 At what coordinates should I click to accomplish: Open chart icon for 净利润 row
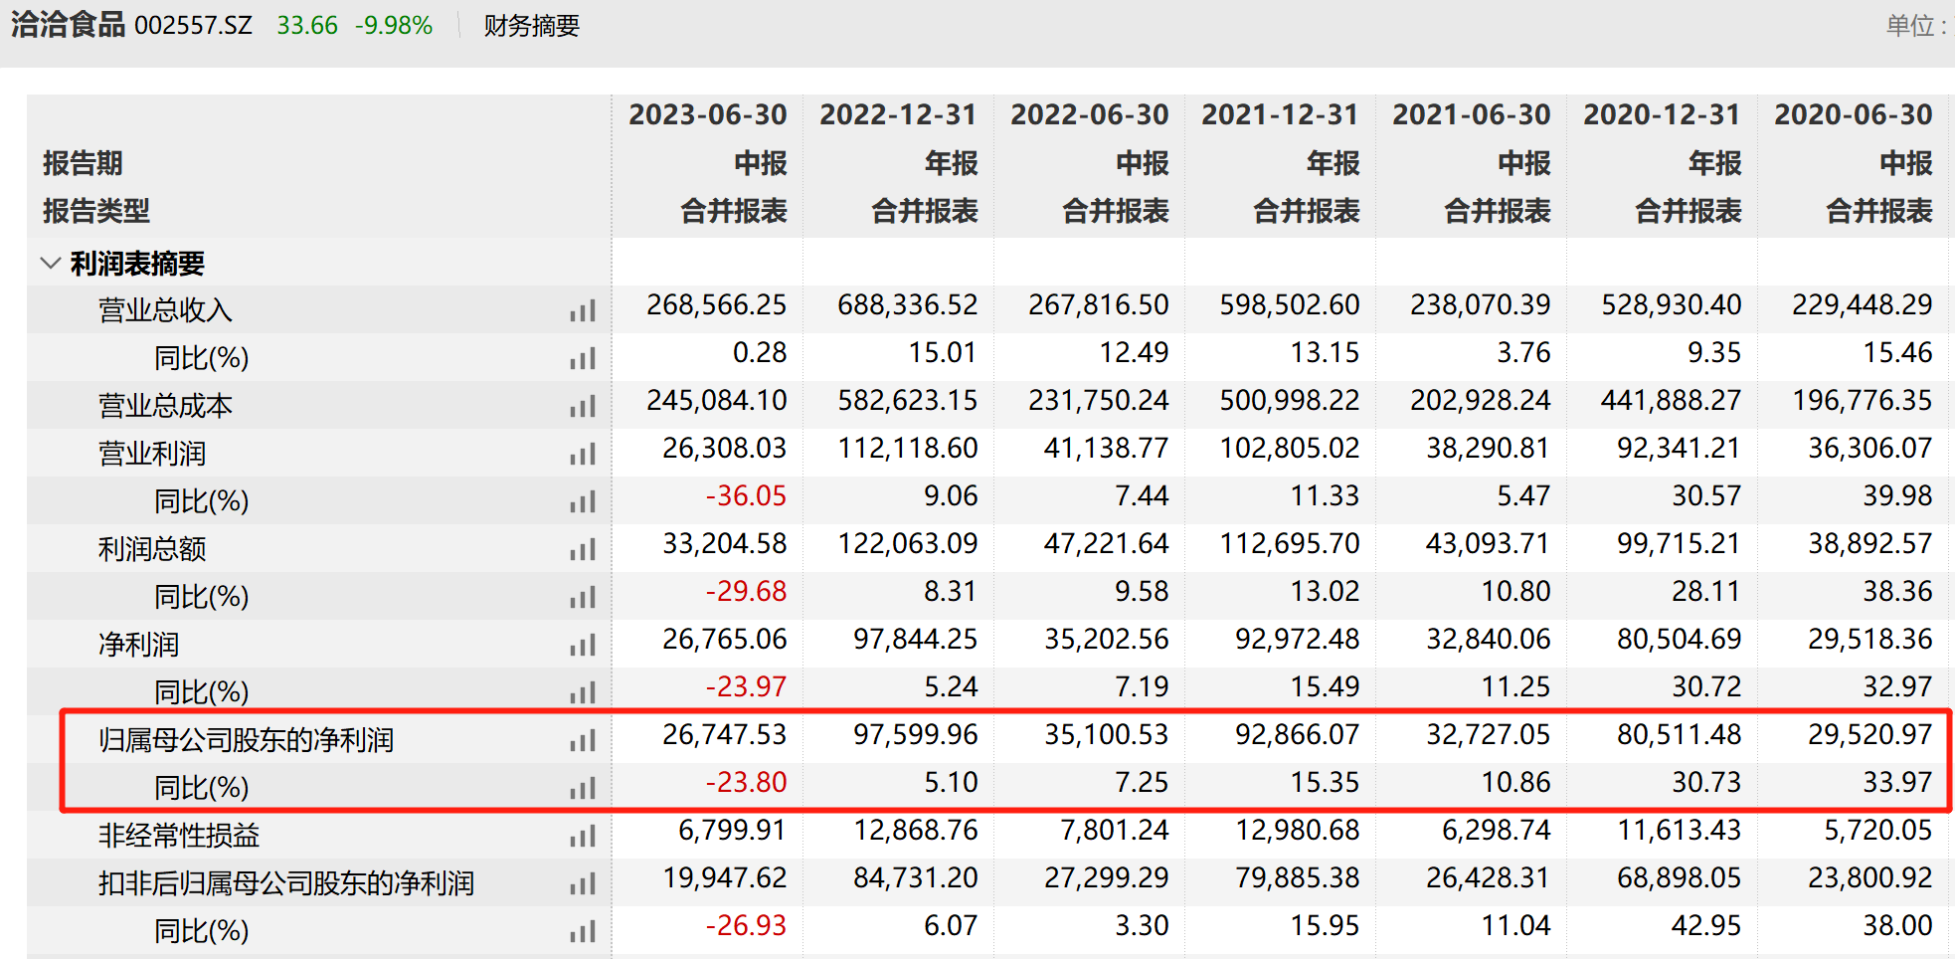(583, 646)
